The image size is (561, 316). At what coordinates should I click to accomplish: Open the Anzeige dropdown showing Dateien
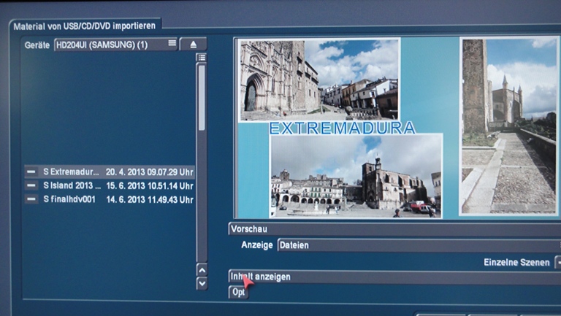416,245
